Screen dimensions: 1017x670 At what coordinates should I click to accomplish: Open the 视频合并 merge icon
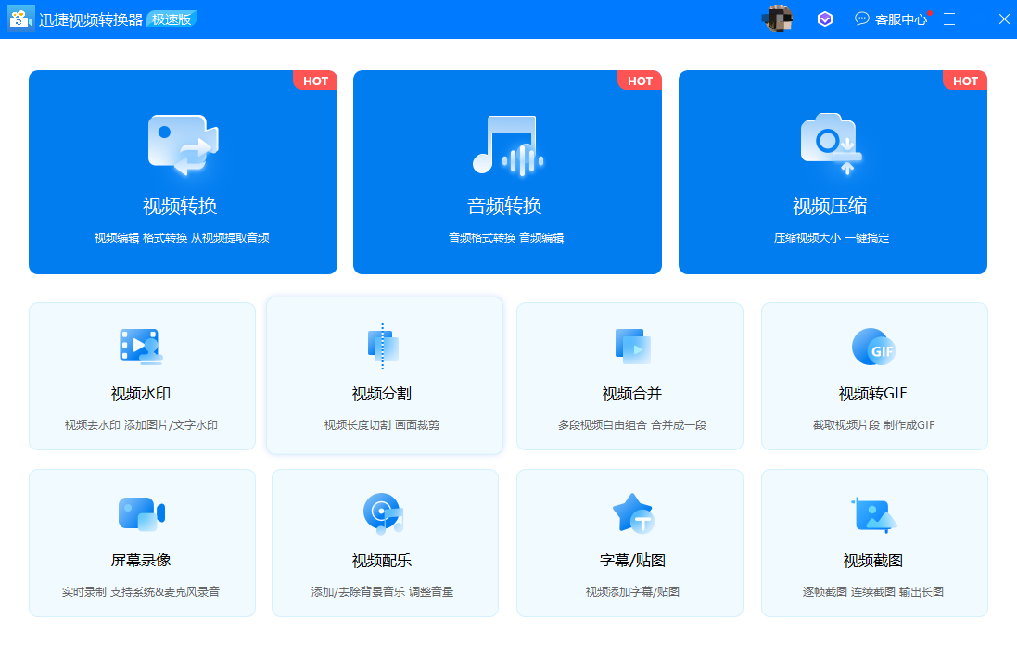[x=631, y=346]
